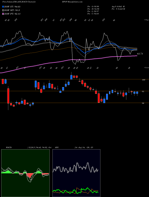
Task: Click the MACD '(12,26,9) 94.42, 94.82, -0.4' values
Action: pyautogui.click(x=39, y=147)
